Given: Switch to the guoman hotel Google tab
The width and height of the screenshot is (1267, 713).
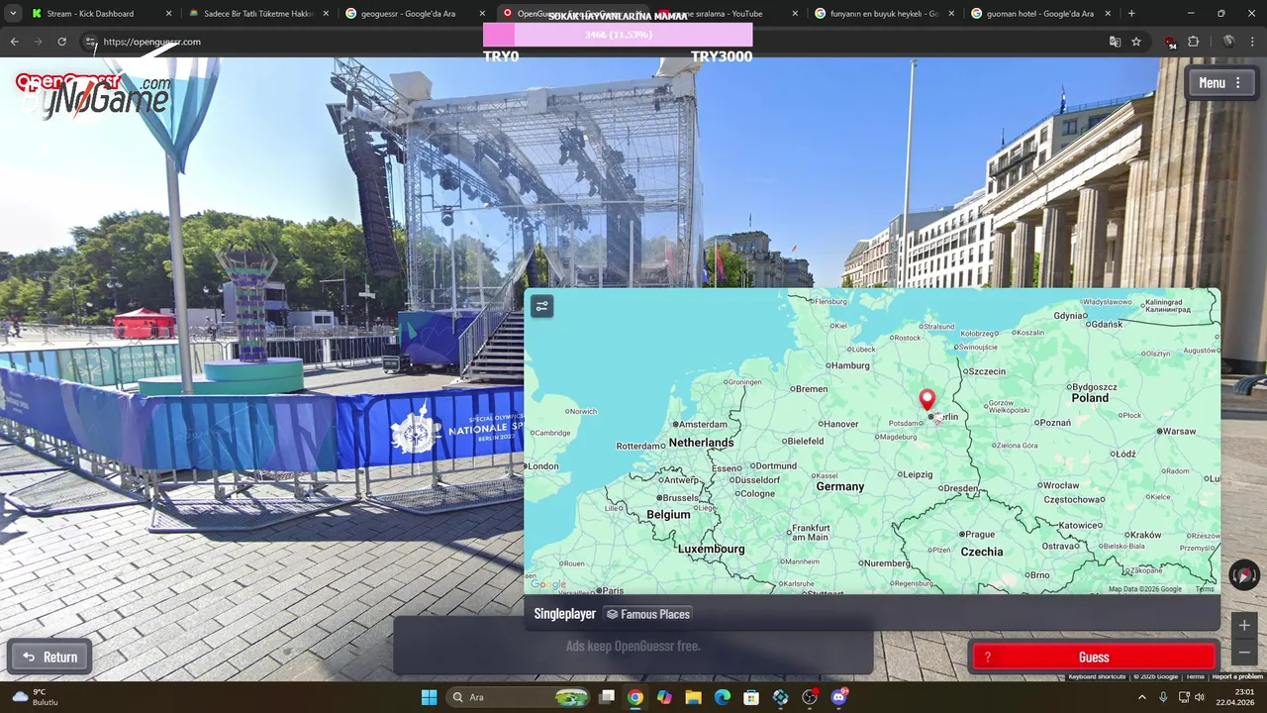Looking at the screenshot, I should 1042,14.
